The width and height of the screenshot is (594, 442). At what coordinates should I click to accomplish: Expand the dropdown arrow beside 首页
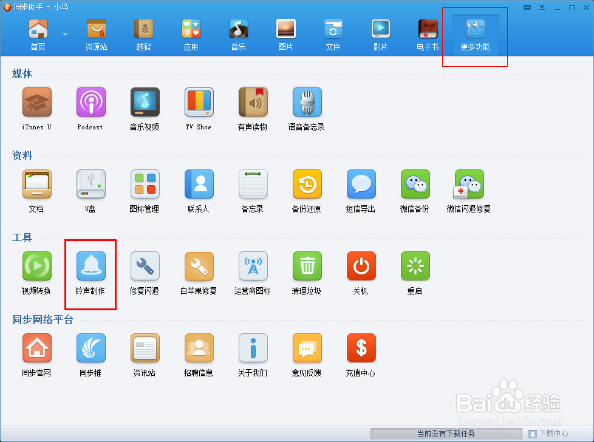[65, 34]
